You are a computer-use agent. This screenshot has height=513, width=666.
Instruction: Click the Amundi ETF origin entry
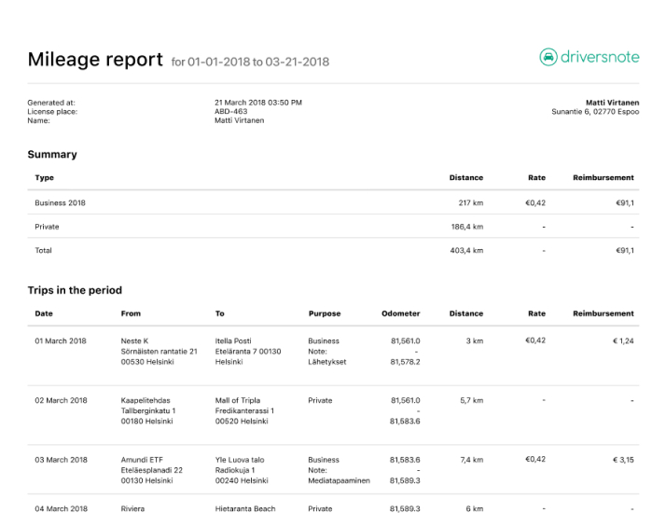pyautogui.click(x=152, y=470)
